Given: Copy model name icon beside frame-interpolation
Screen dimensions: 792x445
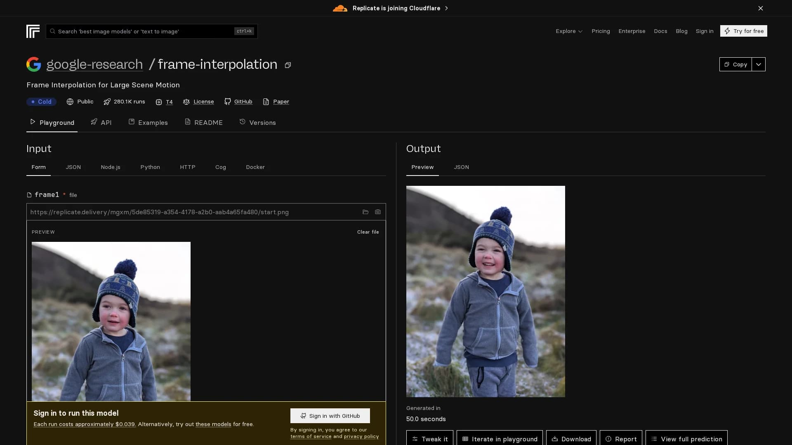Looking at the screenshot, I should [288, 65].
